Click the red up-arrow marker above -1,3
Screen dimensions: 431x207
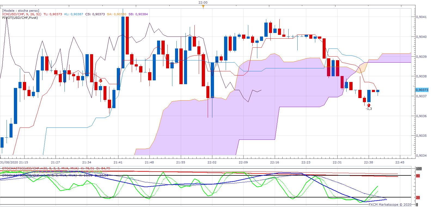(x=369, y=105)
